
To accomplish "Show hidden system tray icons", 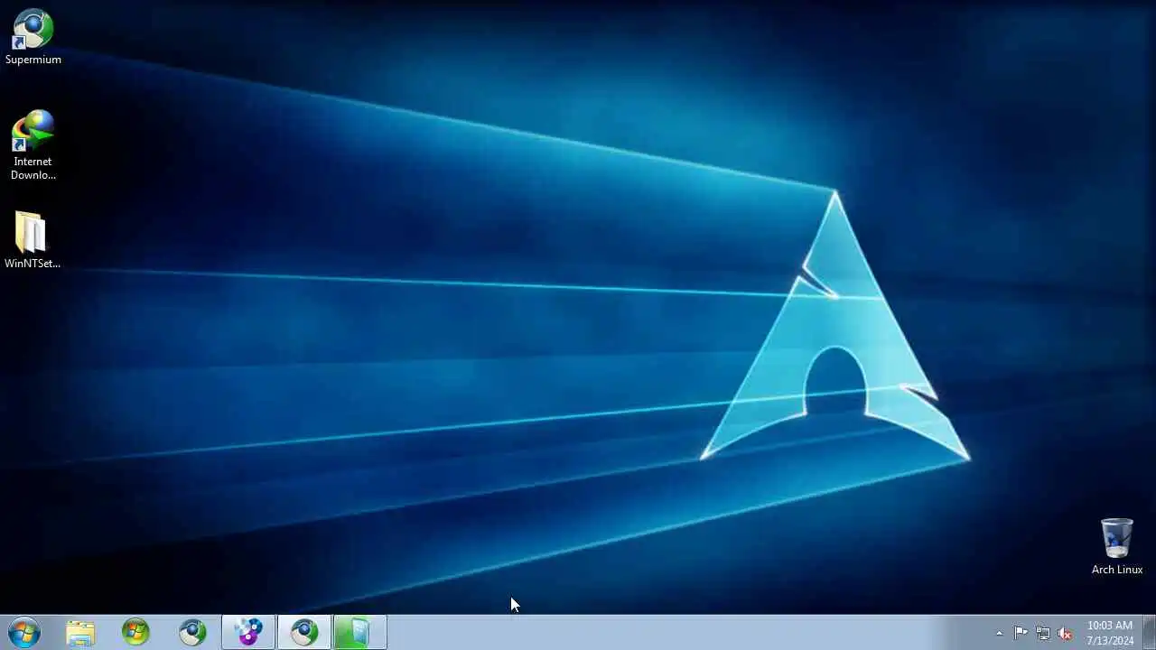I will pyautogui.click(x=999, y=633).
